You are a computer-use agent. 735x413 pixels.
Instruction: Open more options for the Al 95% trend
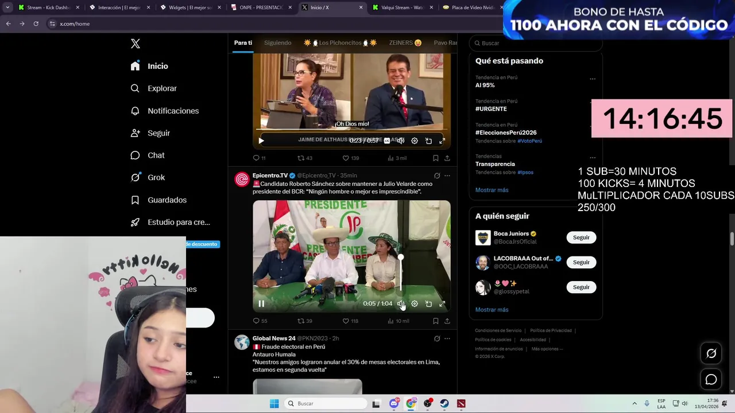coord(593,79)
